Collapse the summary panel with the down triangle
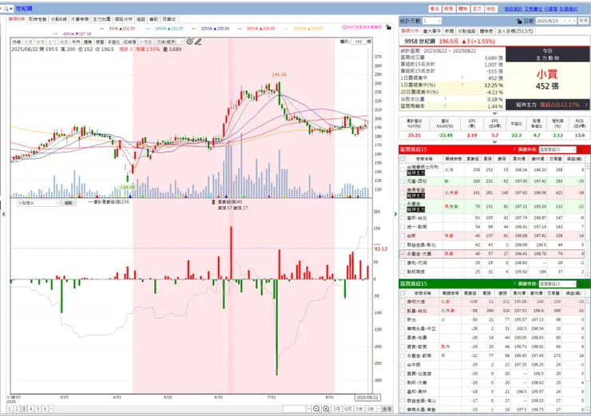591x416 pixels. click(x=494, y=113)
